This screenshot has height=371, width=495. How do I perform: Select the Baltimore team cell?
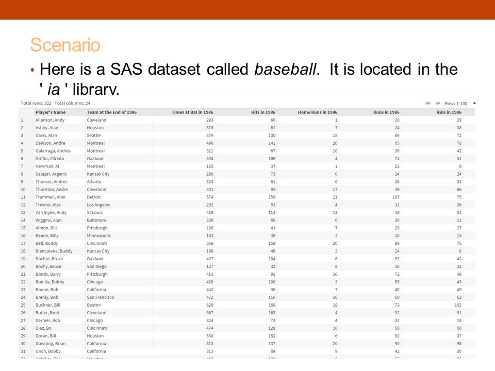pyautogui.click(x=96, y=220)
